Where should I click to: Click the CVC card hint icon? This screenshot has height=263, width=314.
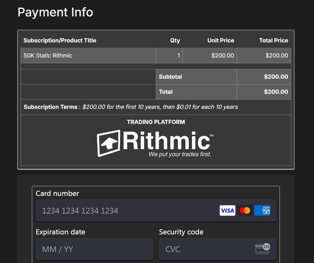(262, 249)
